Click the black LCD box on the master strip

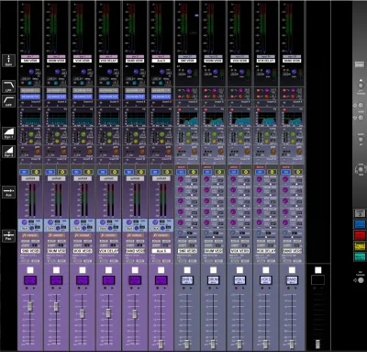[x=317, y=280]
